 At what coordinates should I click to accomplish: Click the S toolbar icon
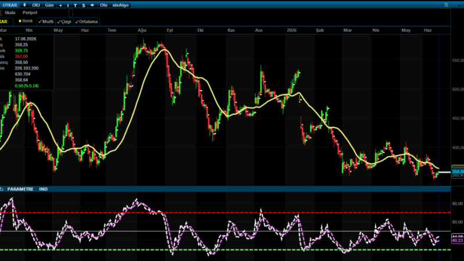click(x=84, y=5)
